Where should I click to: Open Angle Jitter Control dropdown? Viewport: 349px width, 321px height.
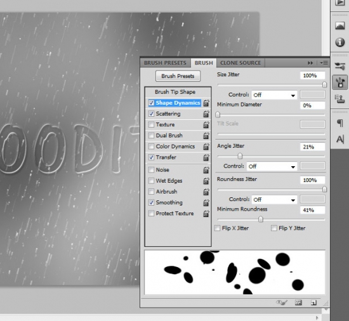(272, 166)
